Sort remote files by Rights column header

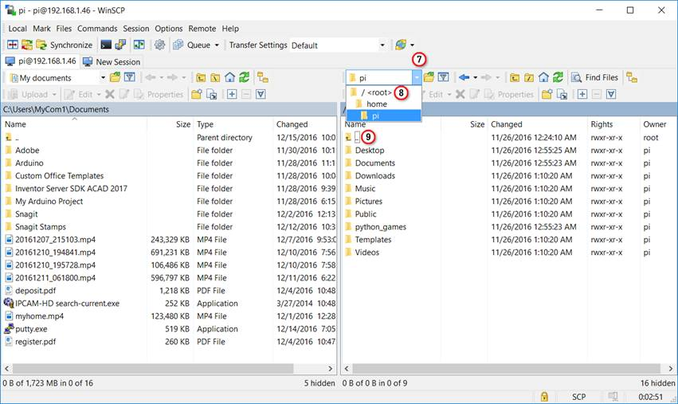coord(613,124)
